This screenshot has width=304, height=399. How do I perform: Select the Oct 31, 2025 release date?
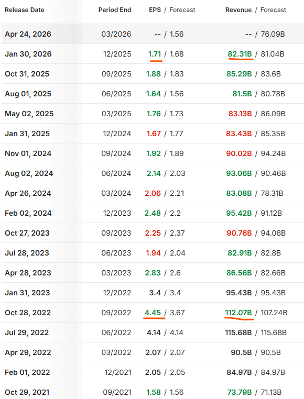coord(27,74)
